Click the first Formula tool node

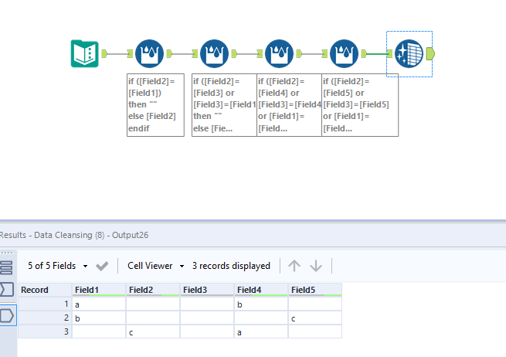149,53
